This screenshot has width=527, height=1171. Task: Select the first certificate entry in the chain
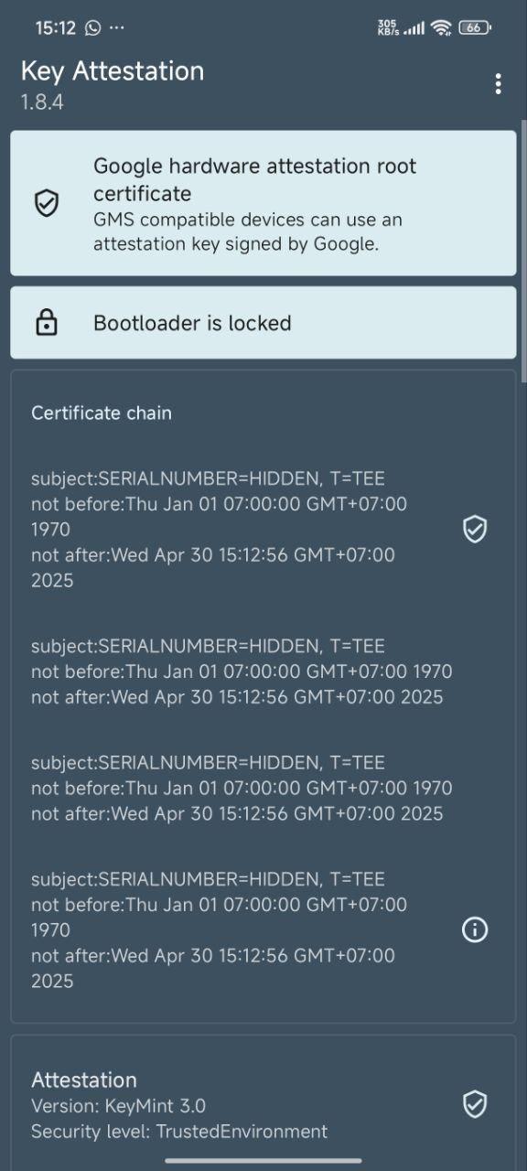[x=263, y=529]
